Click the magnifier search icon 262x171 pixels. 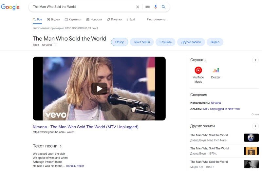click(163, 7)
